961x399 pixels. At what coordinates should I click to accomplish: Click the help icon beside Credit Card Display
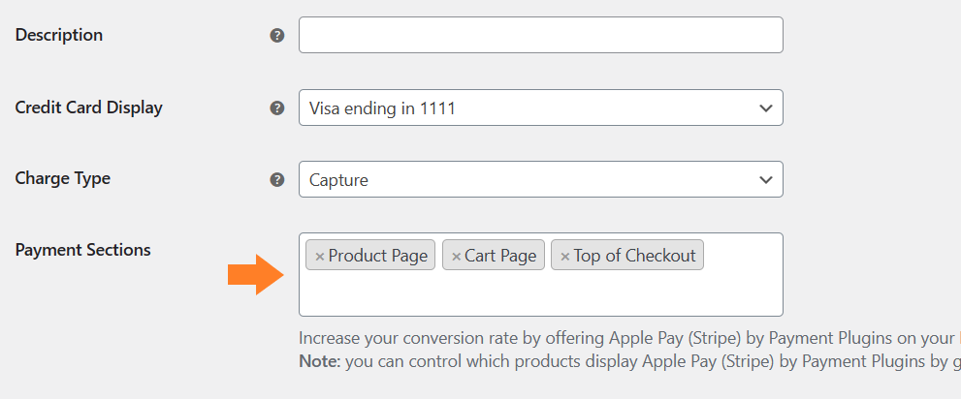pyautogui.click(x=277, y=108)
